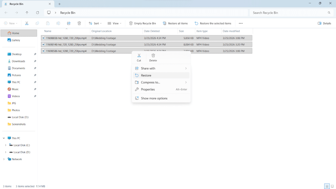The width and height of the screenshot is (336, 189).
Task: Click Restore all items button
Action: coord(175,23)
